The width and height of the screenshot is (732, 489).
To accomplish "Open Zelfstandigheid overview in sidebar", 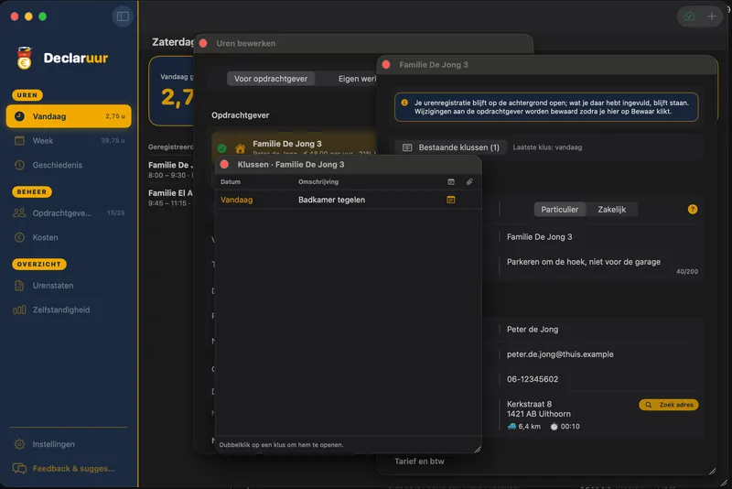I will [x=69, y=310].
